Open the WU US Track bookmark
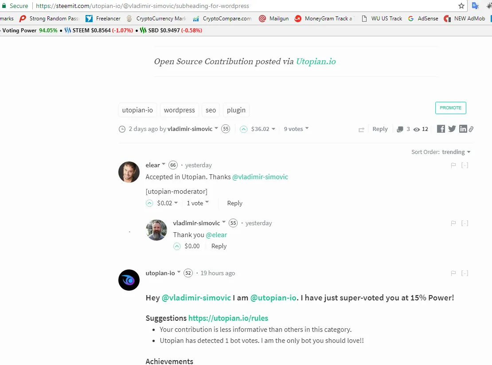The image size is (492, 365). point(382,19)
